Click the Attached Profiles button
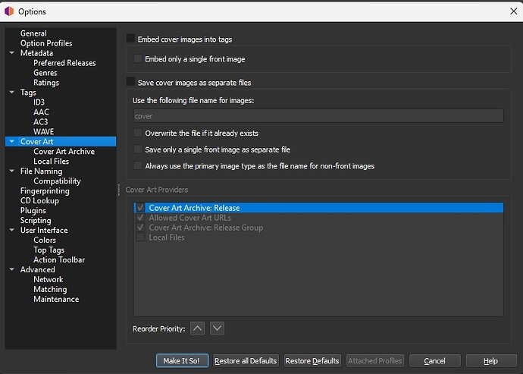The width and height of the screenshot is (523, 374). [x=375, y=360]
